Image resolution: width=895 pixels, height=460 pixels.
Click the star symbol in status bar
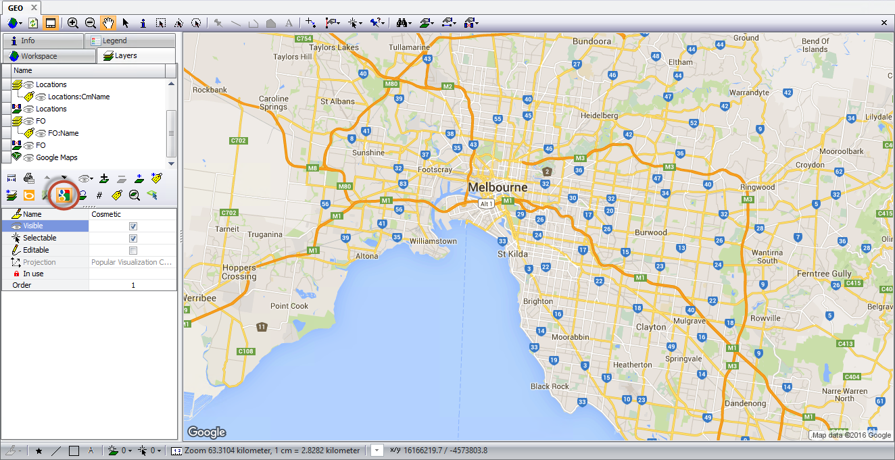point(39,451)
